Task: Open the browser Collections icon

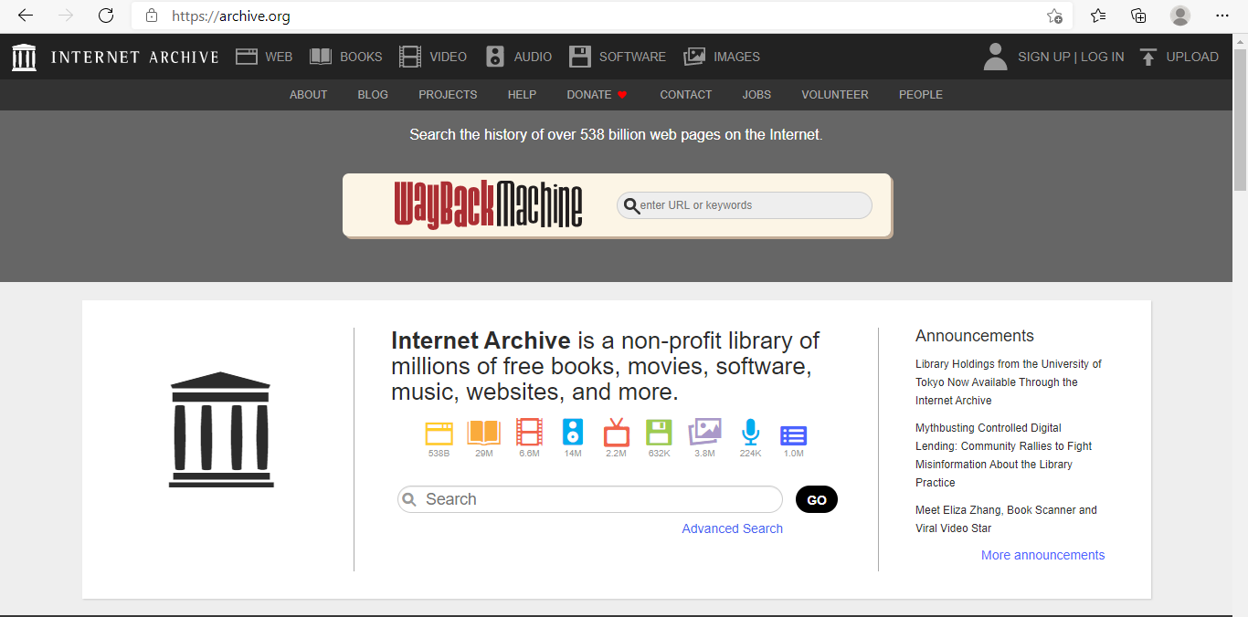Action: tap(1138, 16)
